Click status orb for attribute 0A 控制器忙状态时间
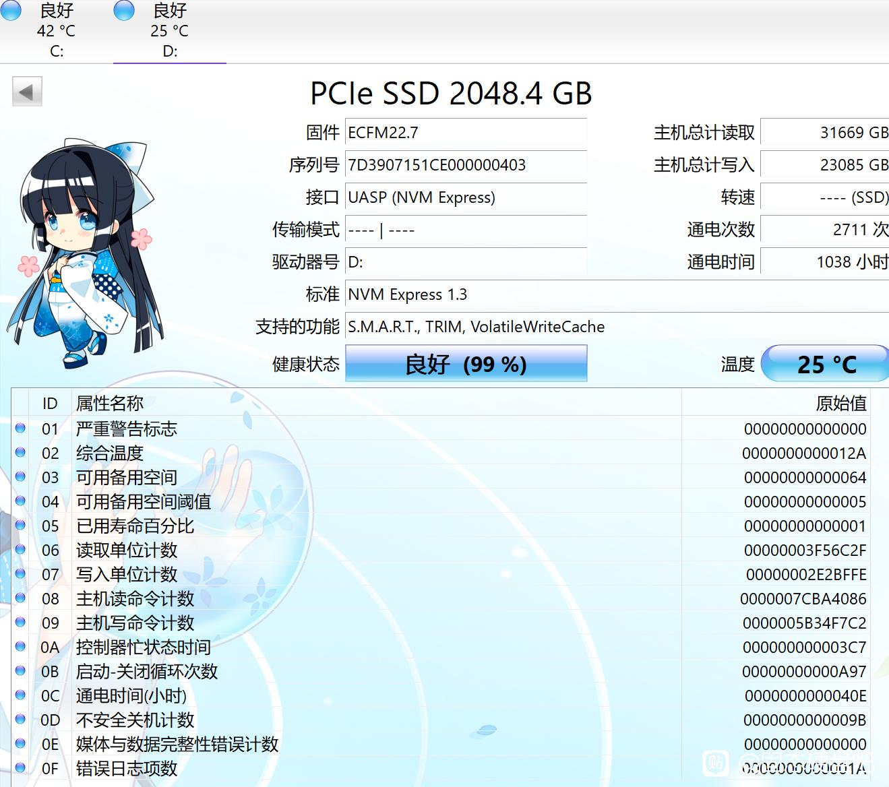 20,647
